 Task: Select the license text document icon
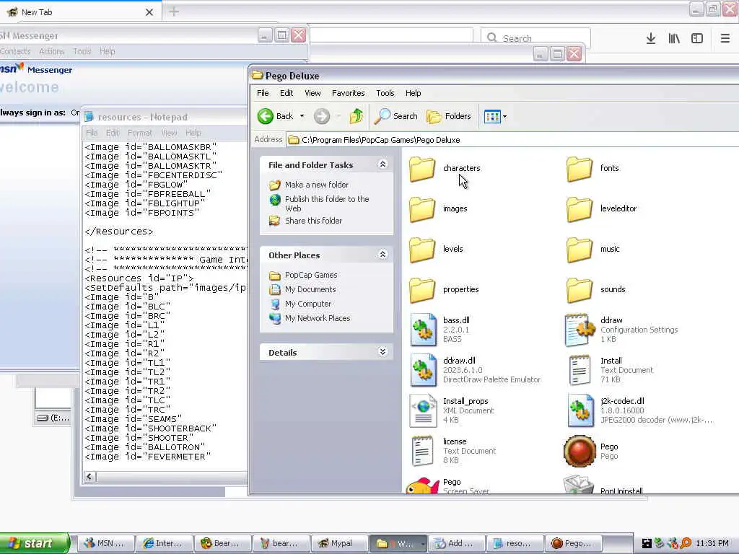click(x=422, y=451)
